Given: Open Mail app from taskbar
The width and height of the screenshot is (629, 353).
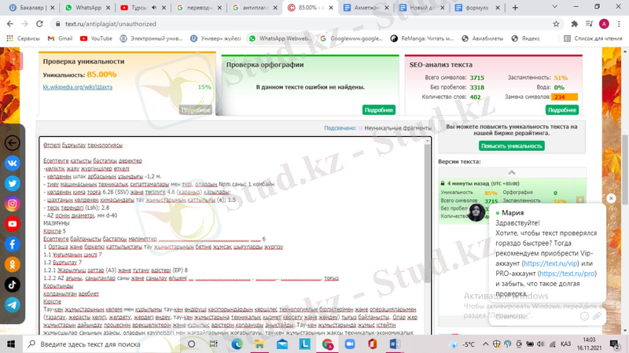Looking at the screenshot, I should point(282,344).
